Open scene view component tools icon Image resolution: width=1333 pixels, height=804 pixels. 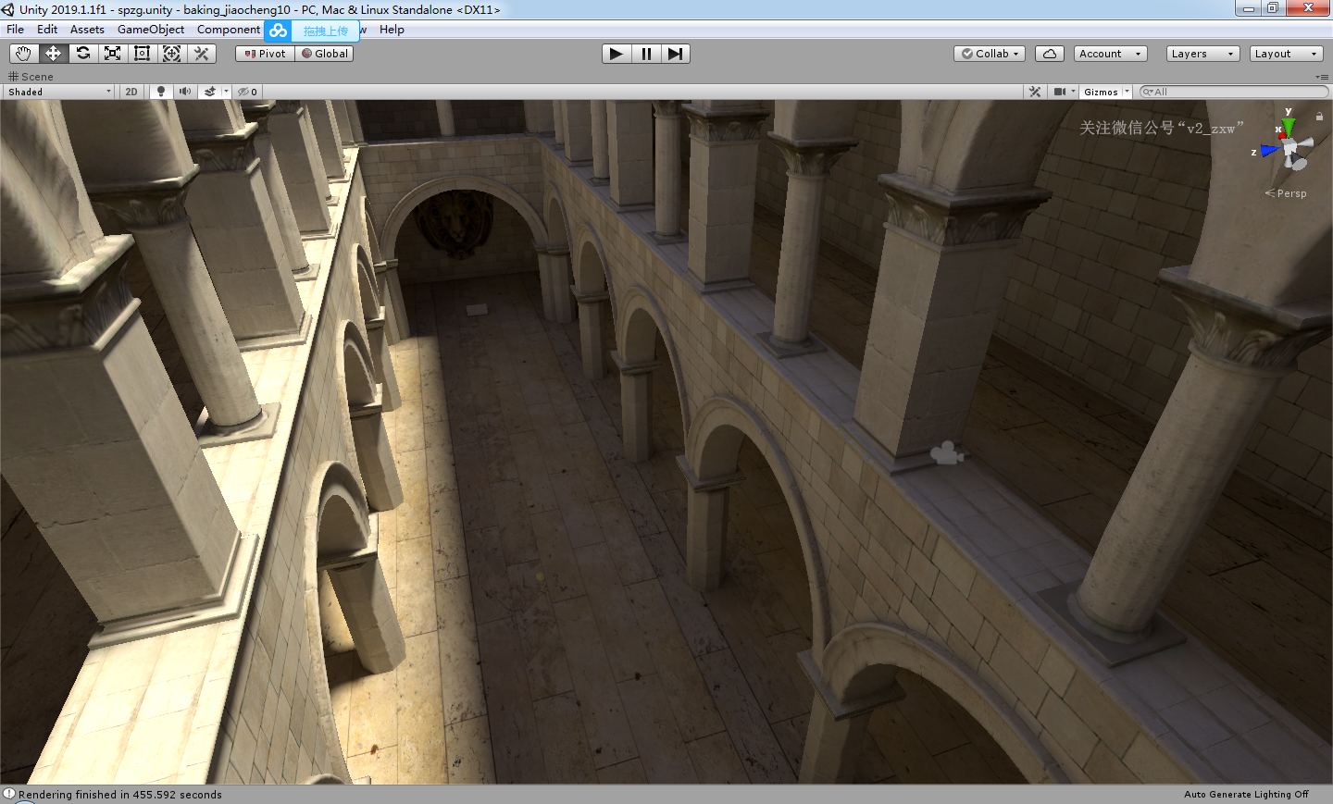click(x=1035, y=92)
